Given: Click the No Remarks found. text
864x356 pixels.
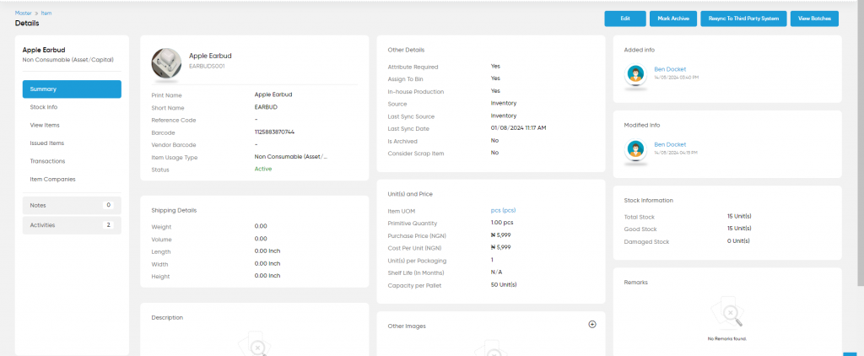Looking at the screenshot, I should point(726,338).
